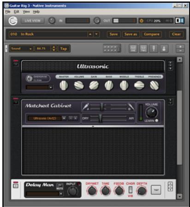Select next preset with down arrow
Screen dimensions: 190x207
(x=96, y=34)
